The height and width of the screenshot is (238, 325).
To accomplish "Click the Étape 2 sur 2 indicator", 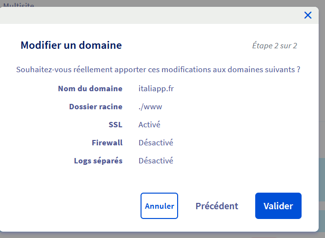I will [x=274, y=45].
